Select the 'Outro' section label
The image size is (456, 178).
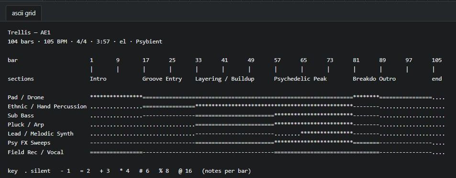[388, 79]
